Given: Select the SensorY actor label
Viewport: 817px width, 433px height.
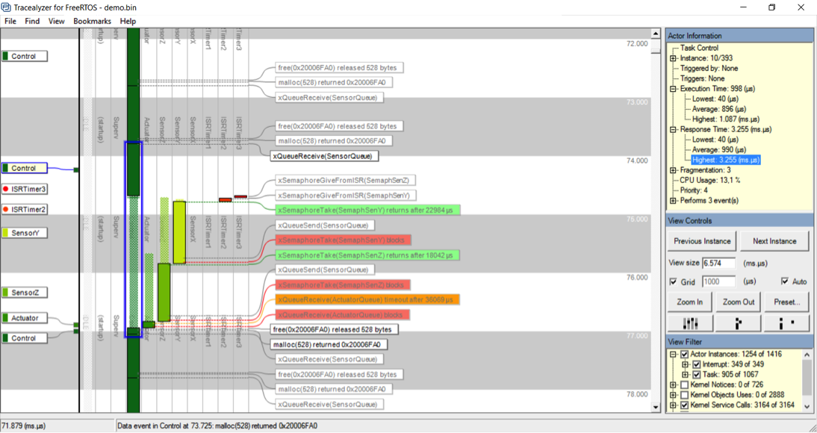Looking at the screenshot, I should point(24,233).
